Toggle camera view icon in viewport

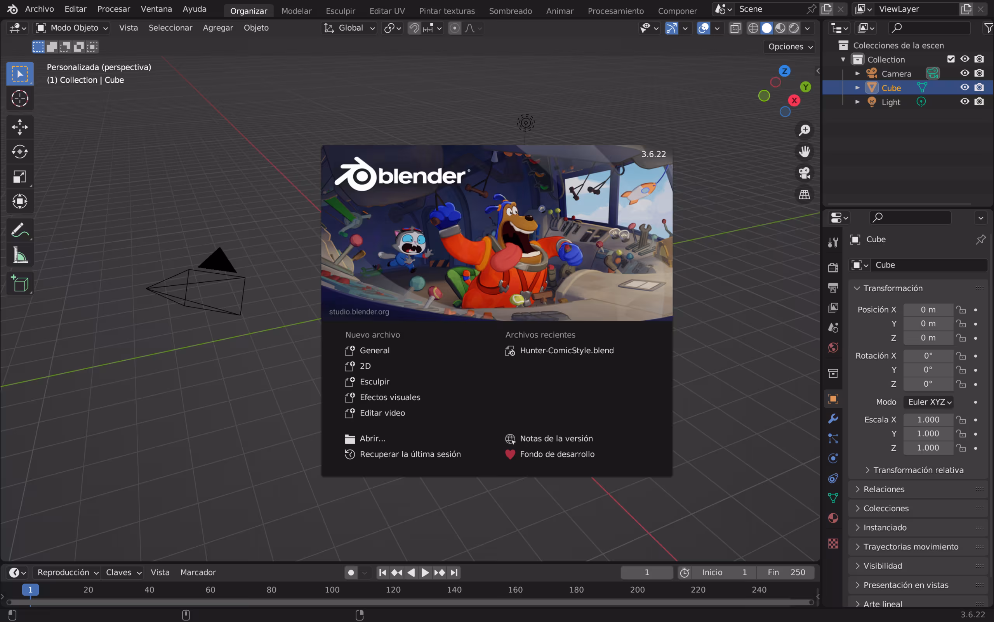point(805,173)
